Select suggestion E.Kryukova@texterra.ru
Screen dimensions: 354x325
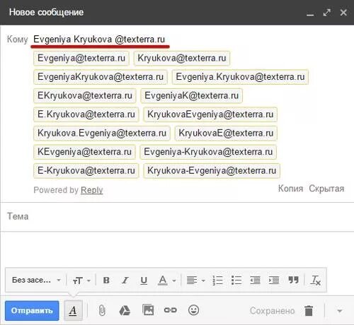[x=86, y=114]
